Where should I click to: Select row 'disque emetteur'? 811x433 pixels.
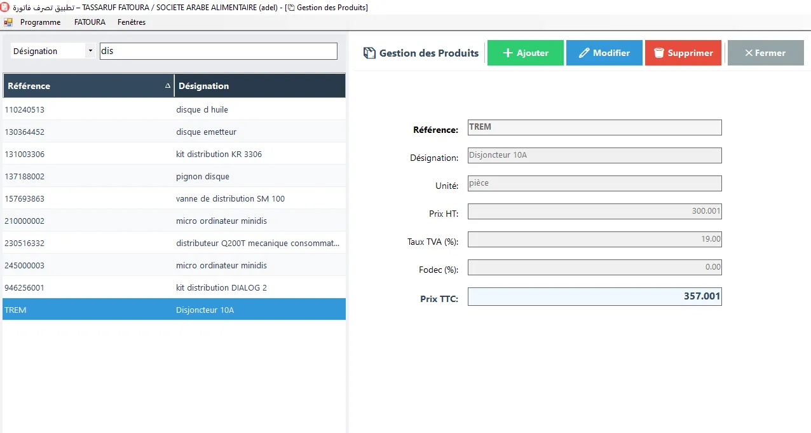[174, 132]
